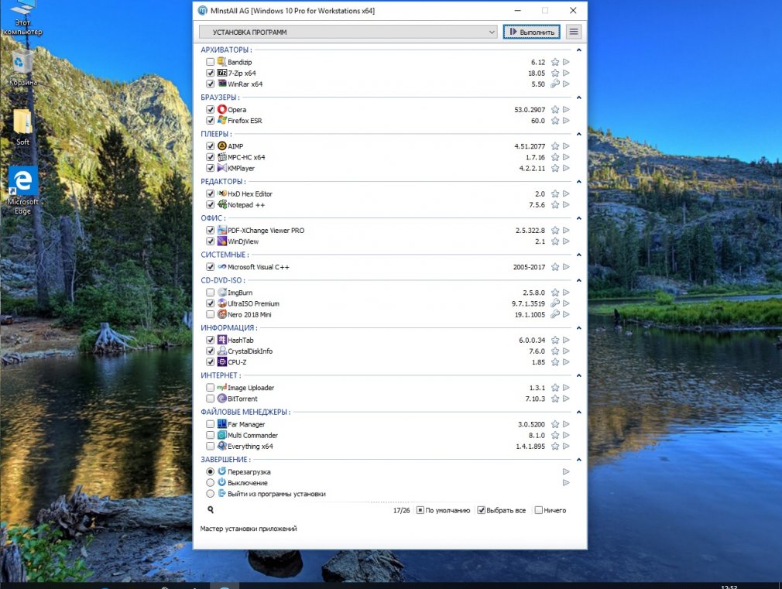The width and height of the screenshot is (782, 589).
Task: Click the HxD Hex Editor entry name
Action: coord(250,194)
